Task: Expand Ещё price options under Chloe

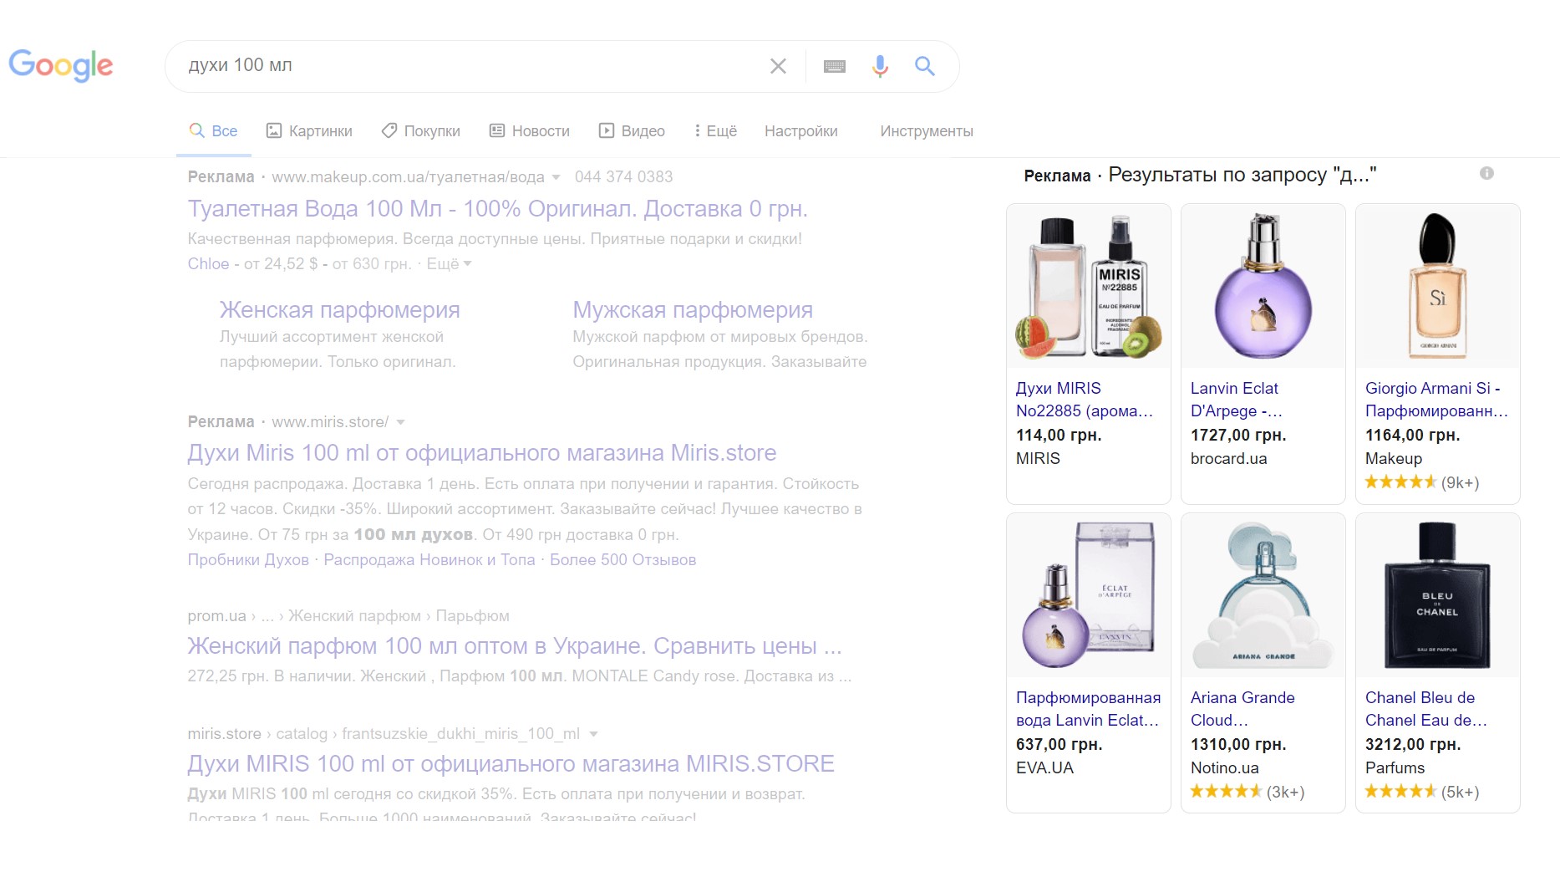Action: point(450,264)
